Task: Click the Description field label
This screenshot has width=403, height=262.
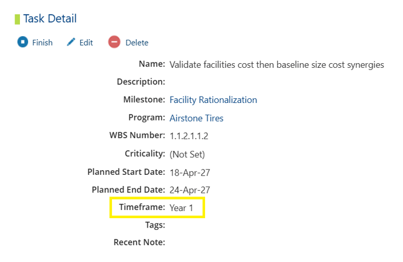Action: pos(141,82)
